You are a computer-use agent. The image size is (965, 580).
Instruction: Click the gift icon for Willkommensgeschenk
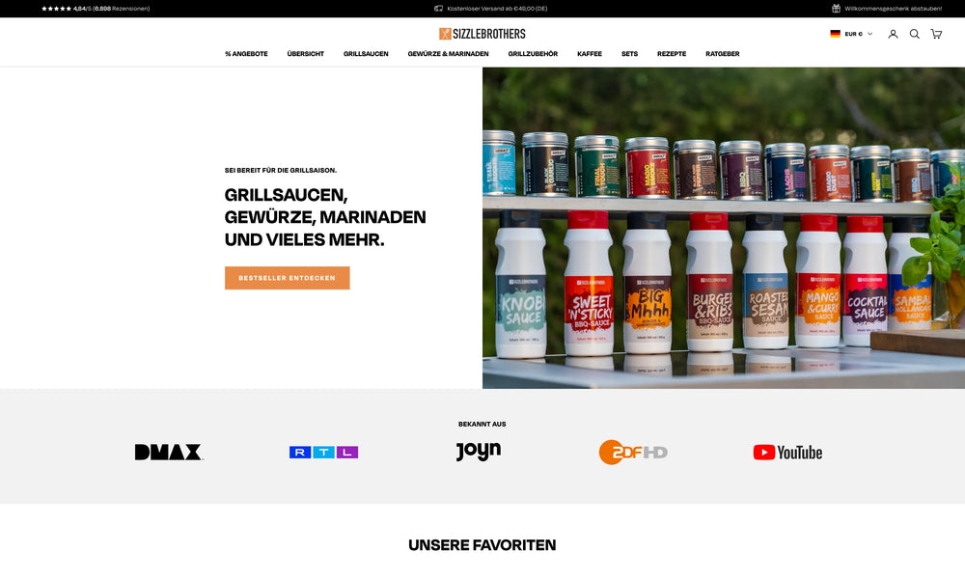point(836,9)
